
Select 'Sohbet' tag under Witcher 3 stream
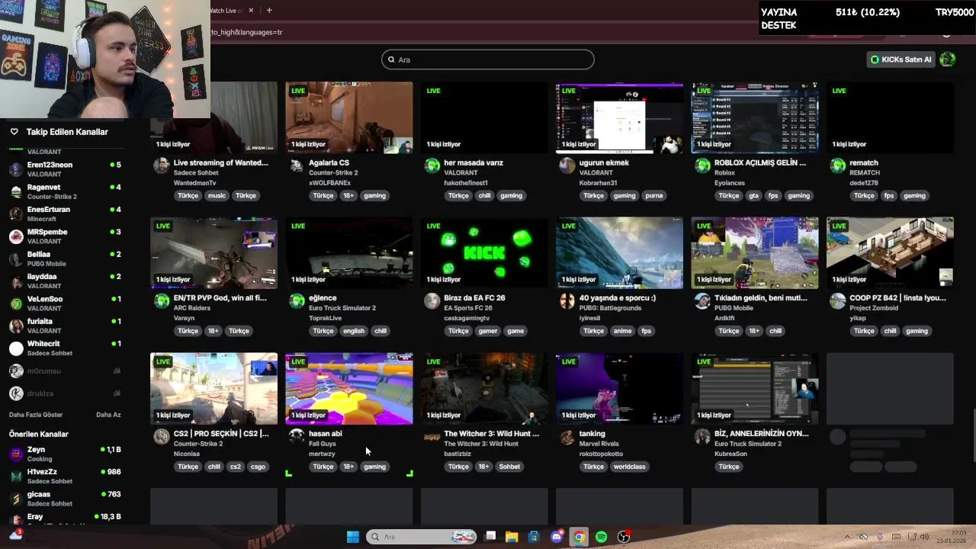point(509,467)
